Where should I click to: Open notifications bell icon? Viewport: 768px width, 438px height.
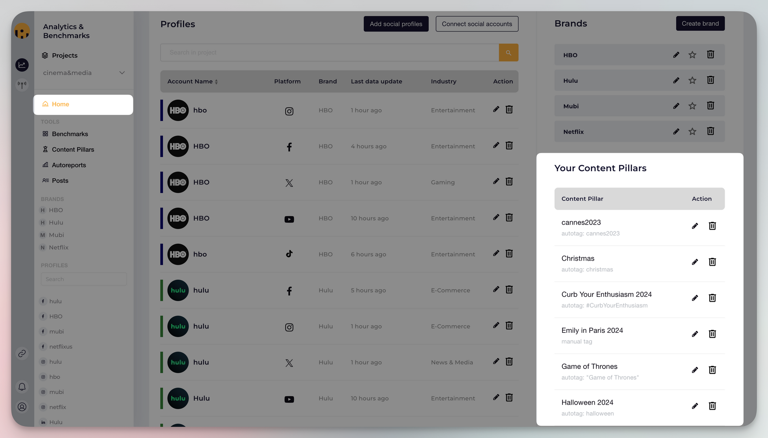(x=22, y=387)
